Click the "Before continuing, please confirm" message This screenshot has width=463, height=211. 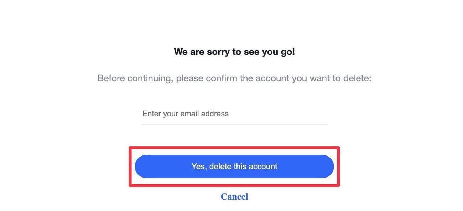point(234,78)
